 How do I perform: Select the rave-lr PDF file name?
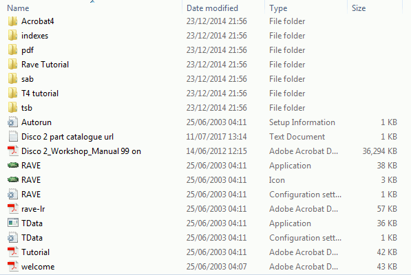pyautogui.click(x=33, y=209)
